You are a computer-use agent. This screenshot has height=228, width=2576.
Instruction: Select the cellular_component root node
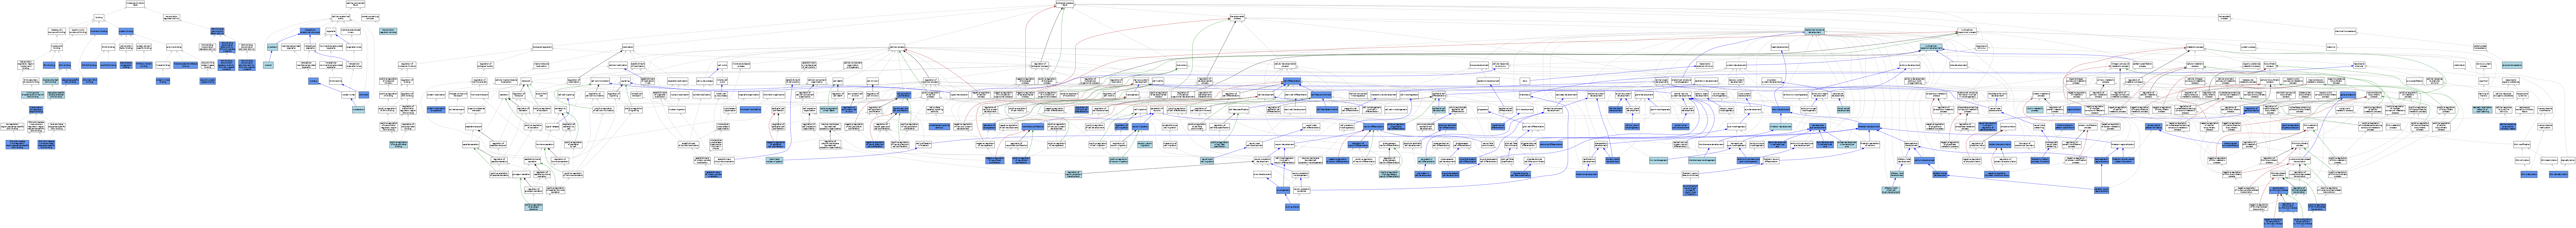[x=355, y=4]
